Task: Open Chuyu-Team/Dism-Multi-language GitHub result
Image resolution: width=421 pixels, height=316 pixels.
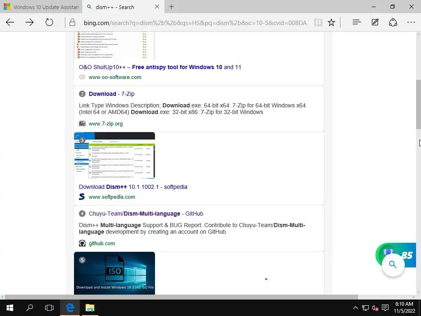Action: pos(146,214)
